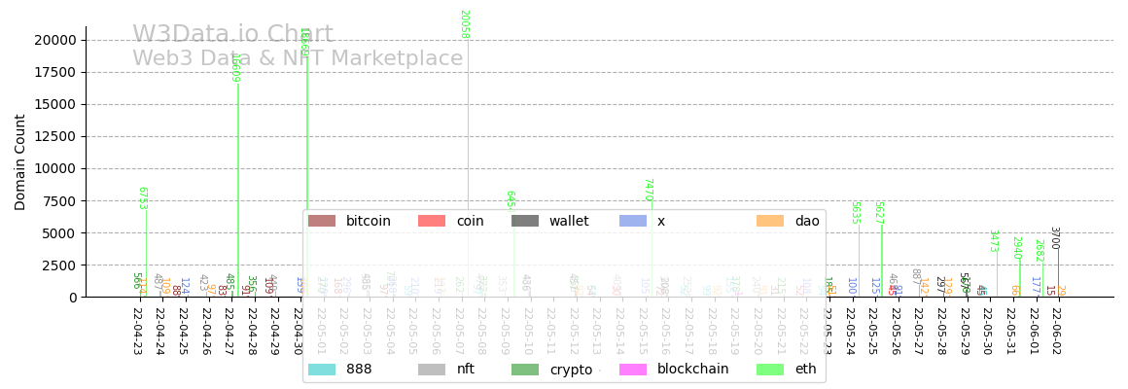Viewport: 1128px width, 389px height.
Task: Click the Web3 Data & NFT Marketplace subtitle
Action: point(298,59)
